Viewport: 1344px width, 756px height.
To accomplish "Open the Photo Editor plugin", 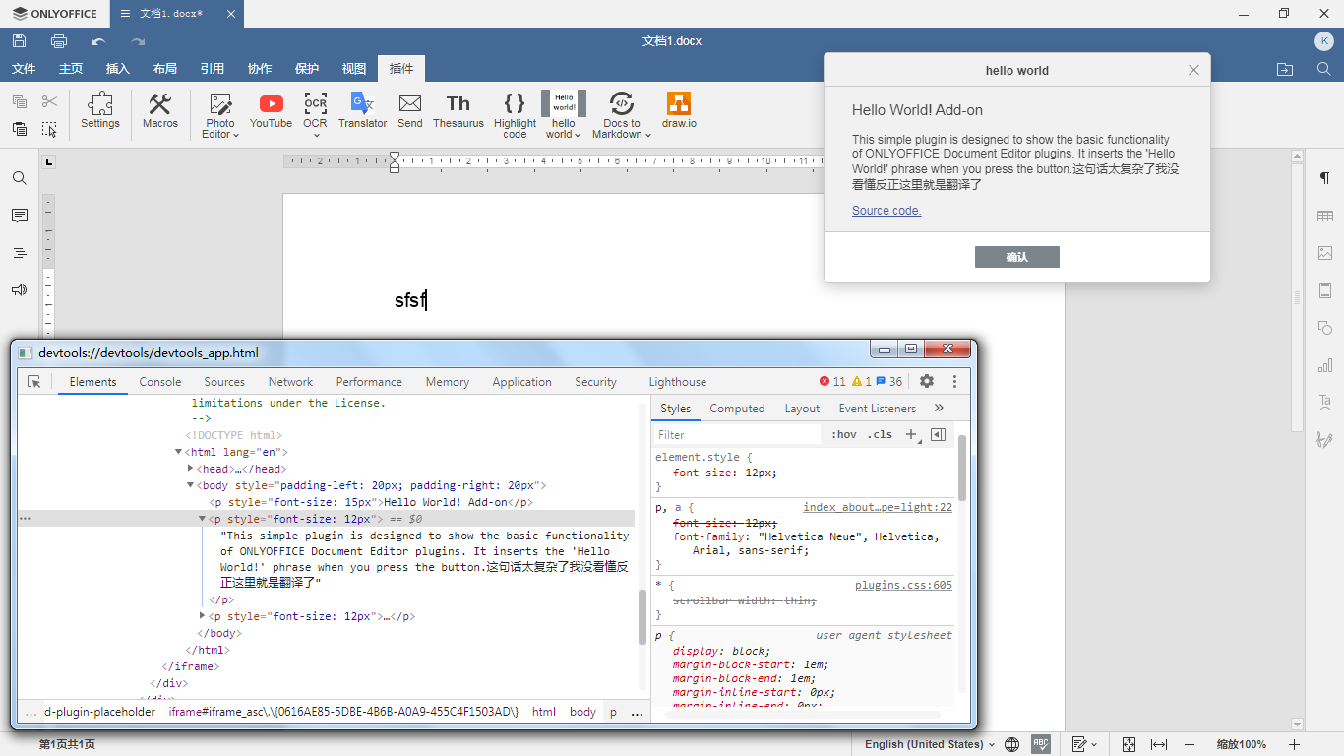I will coord(220,115).
